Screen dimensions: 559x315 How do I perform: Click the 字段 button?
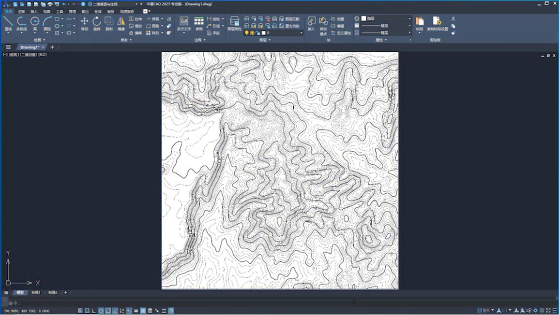[x=213, y=33]
